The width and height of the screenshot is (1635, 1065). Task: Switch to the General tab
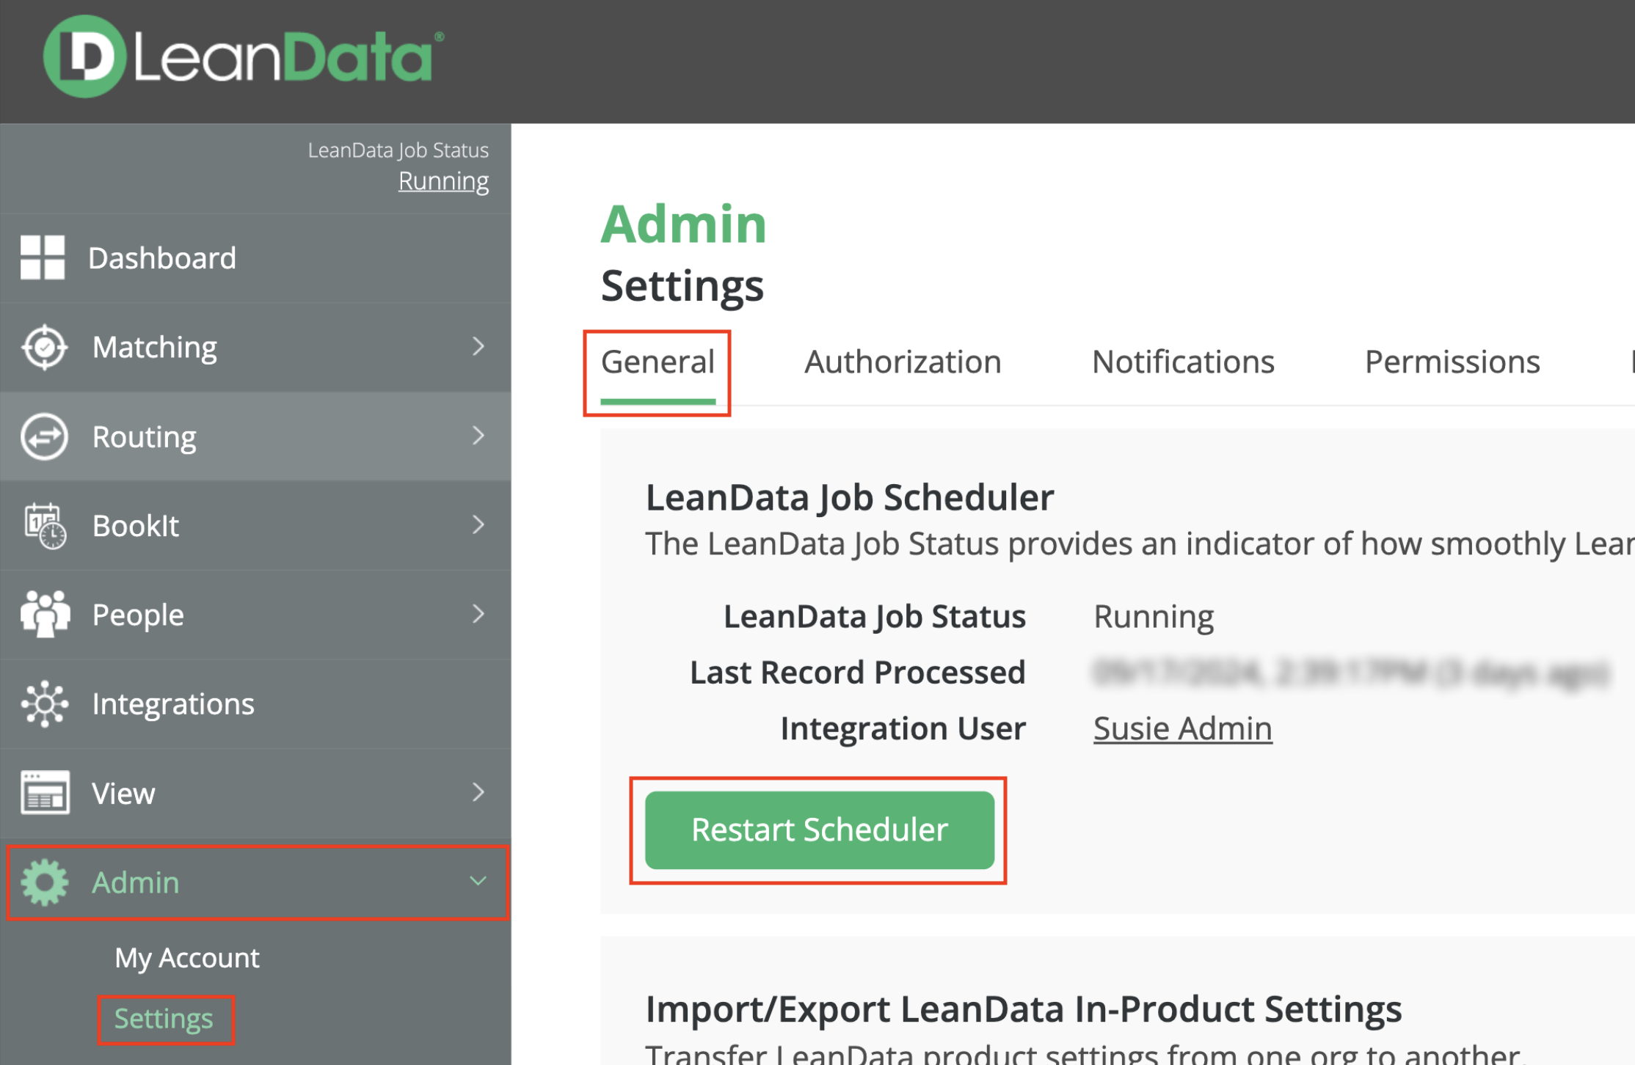[x=658, y=363]
